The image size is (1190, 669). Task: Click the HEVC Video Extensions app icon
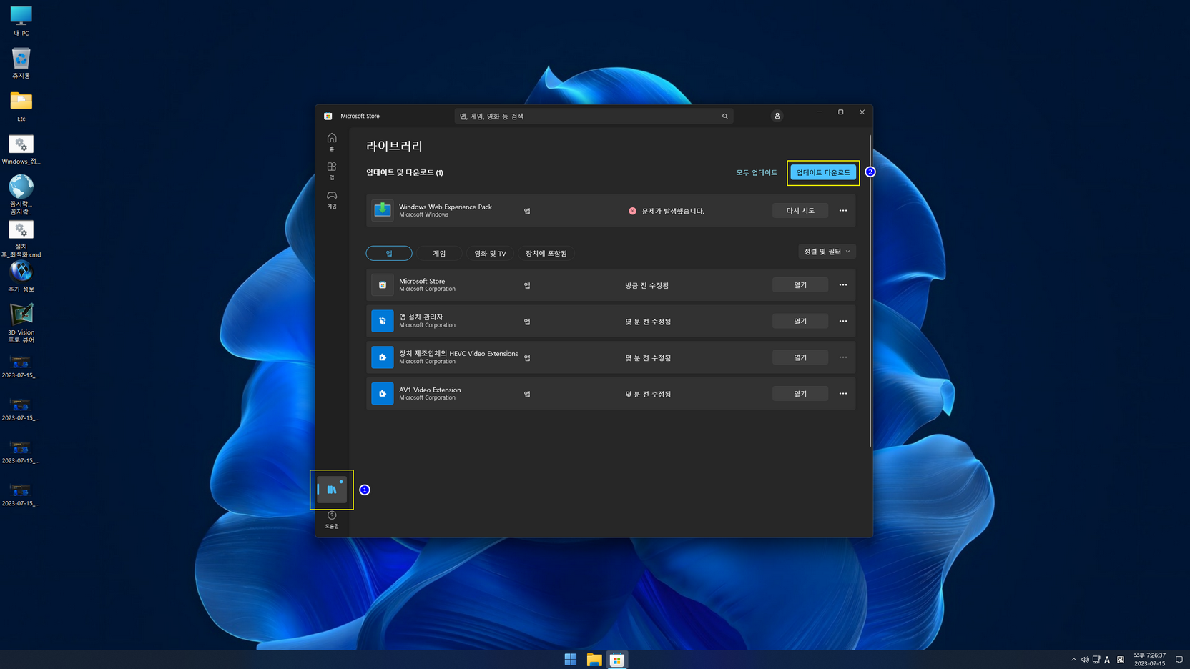[383, 357]
